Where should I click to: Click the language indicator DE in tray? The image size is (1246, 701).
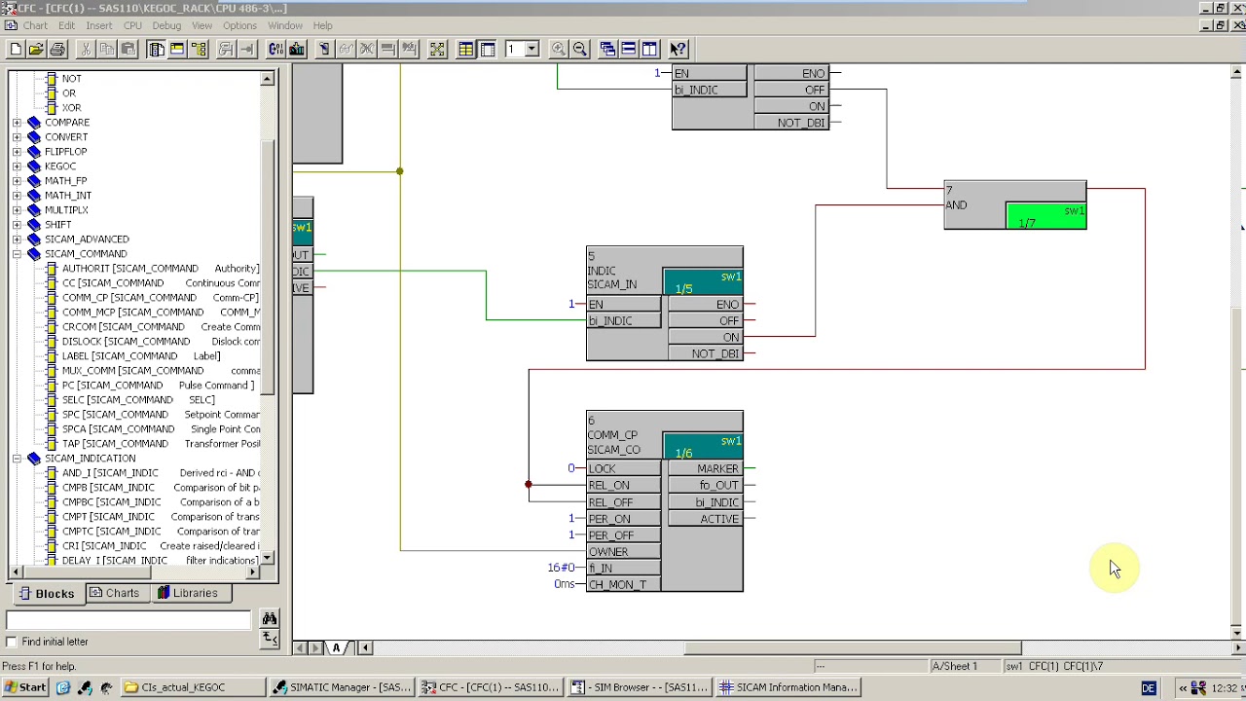(x=1149, y=688)
